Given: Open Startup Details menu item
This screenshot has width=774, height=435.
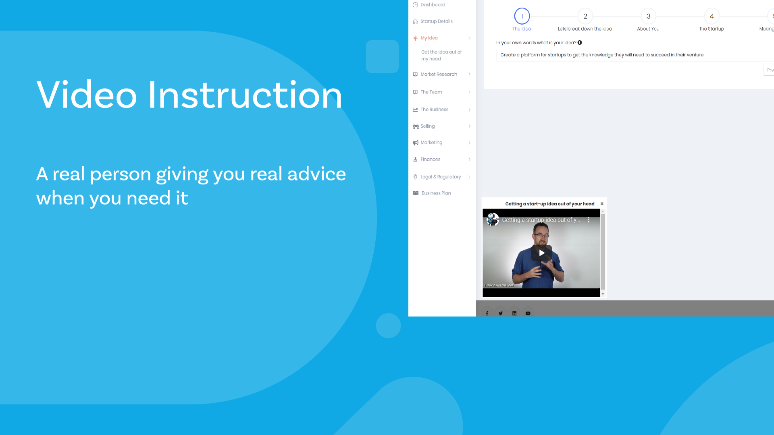Looking at the screenshot, I should (437, 21).
